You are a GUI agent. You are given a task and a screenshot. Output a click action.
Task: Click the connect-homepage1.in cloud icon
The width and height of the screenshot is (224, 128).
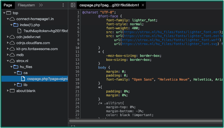click(x=13, y=19)
